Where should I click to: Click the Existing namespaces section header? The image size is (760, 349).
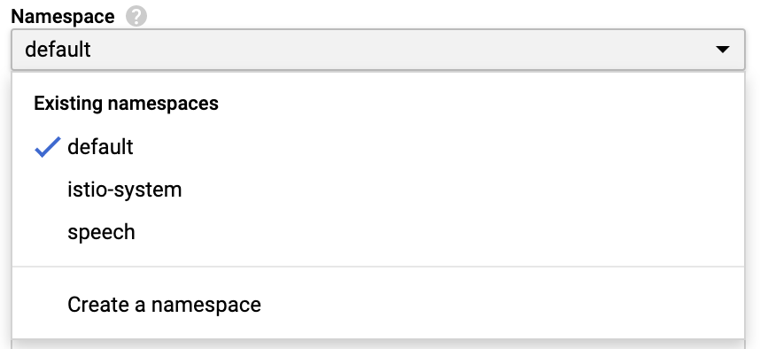pos(126,104)
